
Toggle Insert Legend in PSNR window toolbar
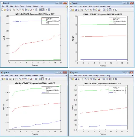coord(110,10)
